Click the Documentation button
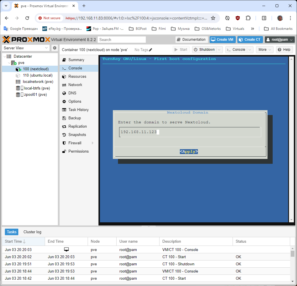 pyautogui.click(x=192, y=40)
